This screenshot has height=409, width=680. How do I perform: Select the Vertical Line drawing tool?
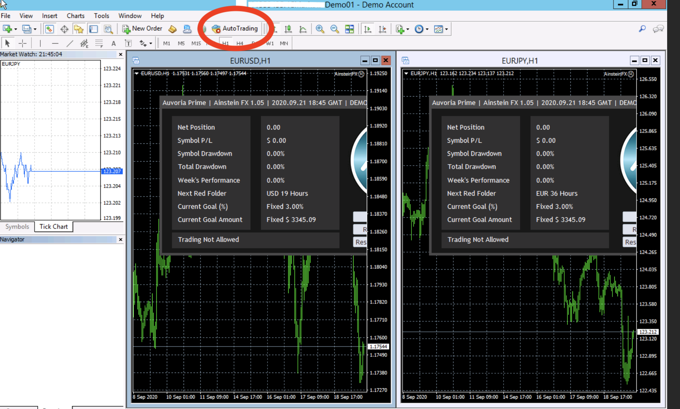40,43
